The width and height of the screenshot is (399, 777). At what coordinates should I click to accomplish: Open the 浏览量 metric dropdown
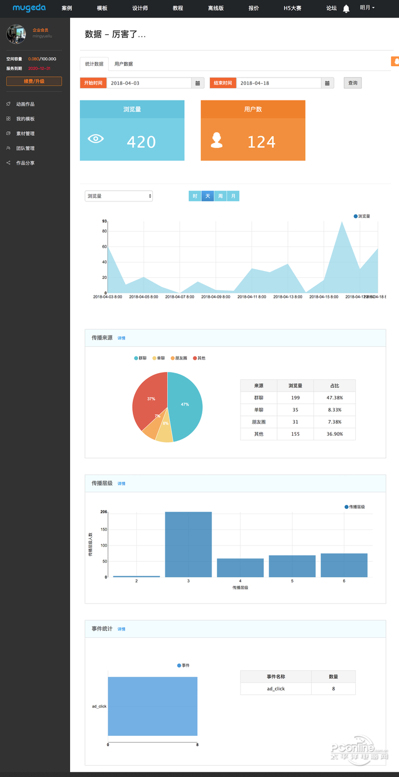click(119, 196)
